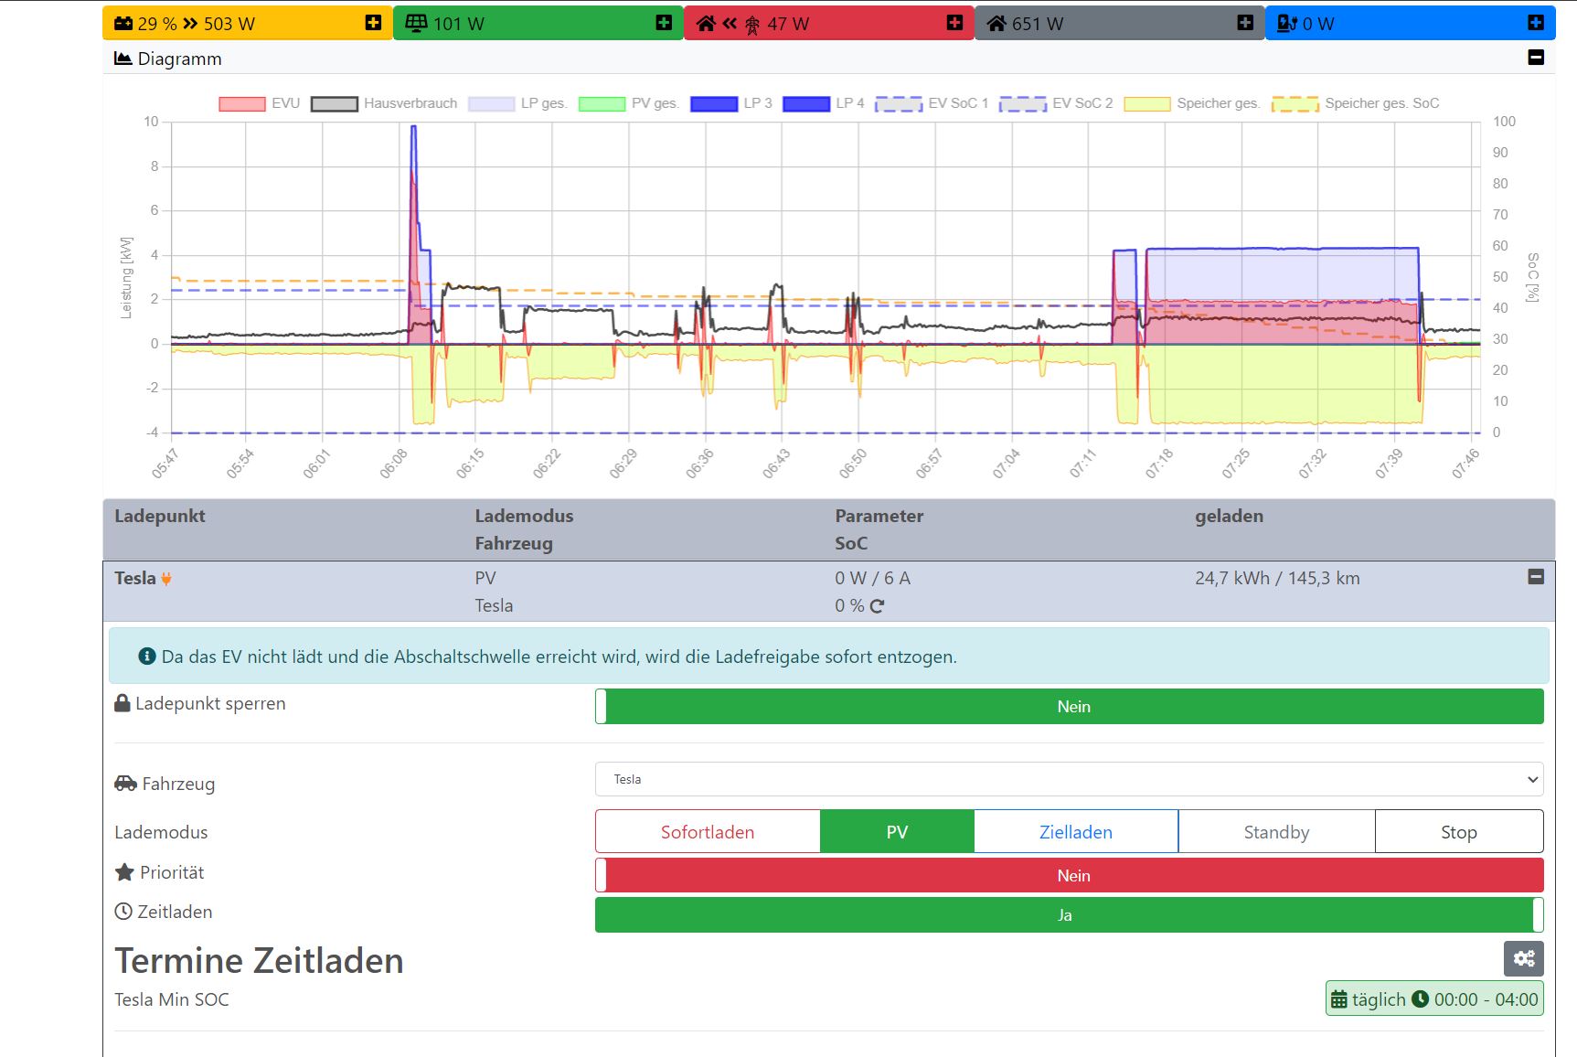
Task: Select Zielladen charge mode
Action: click(1075, 832)
